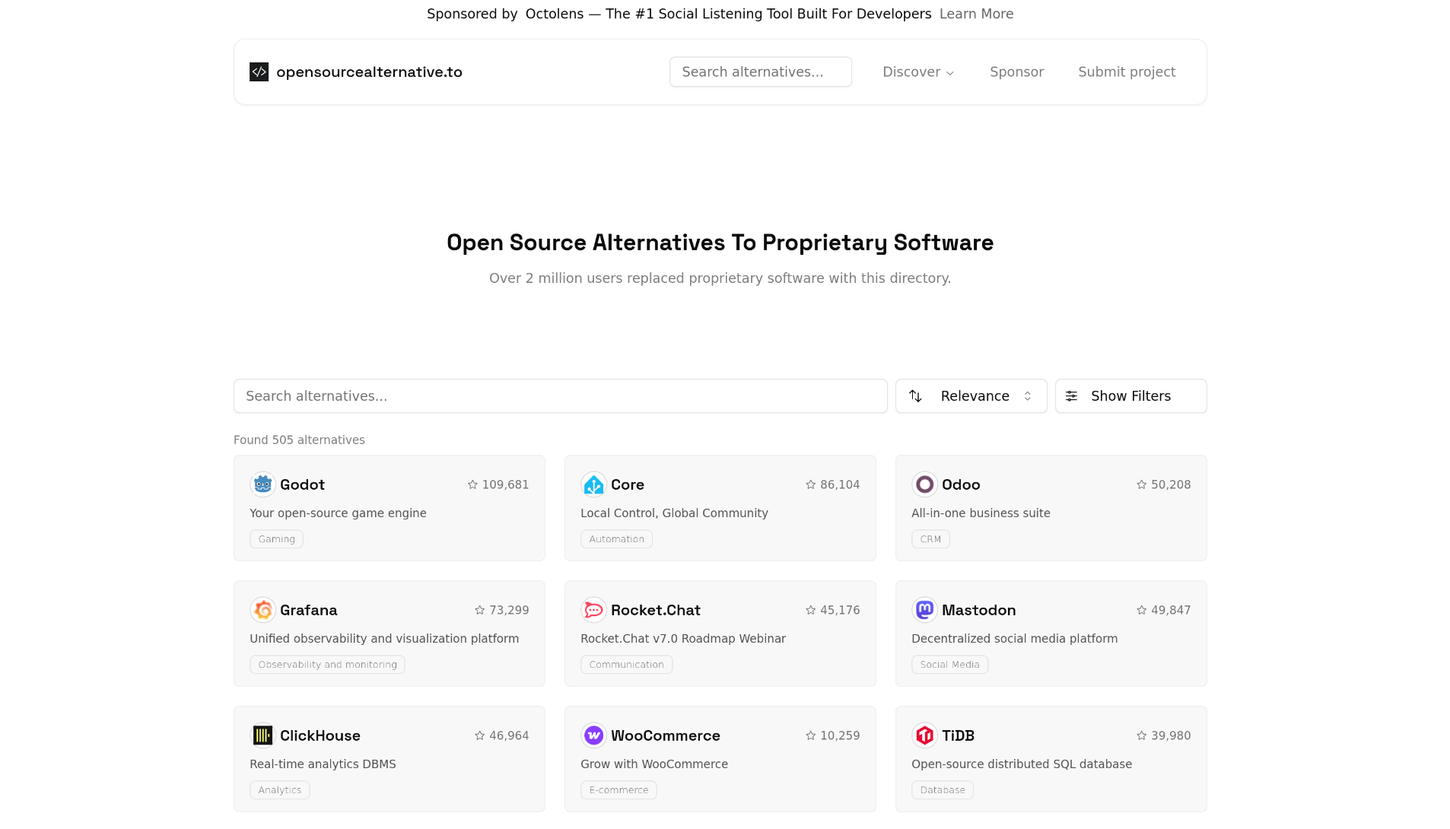Click the 45,176 star count

[840, 610]
